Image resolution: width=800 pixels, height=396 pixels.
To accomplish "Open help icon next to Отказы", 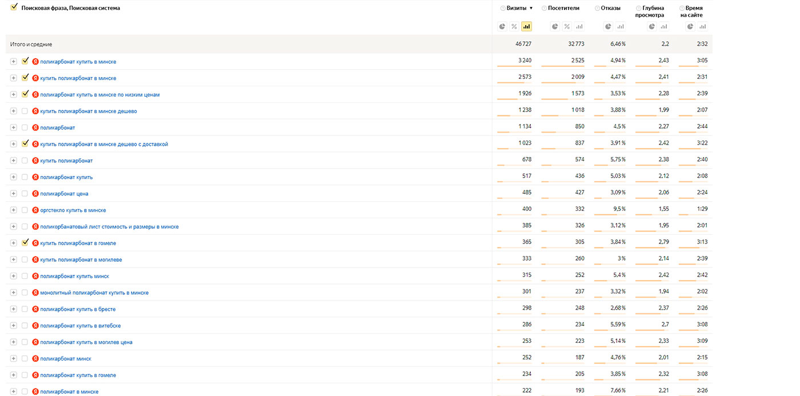I will coord(597,8).
